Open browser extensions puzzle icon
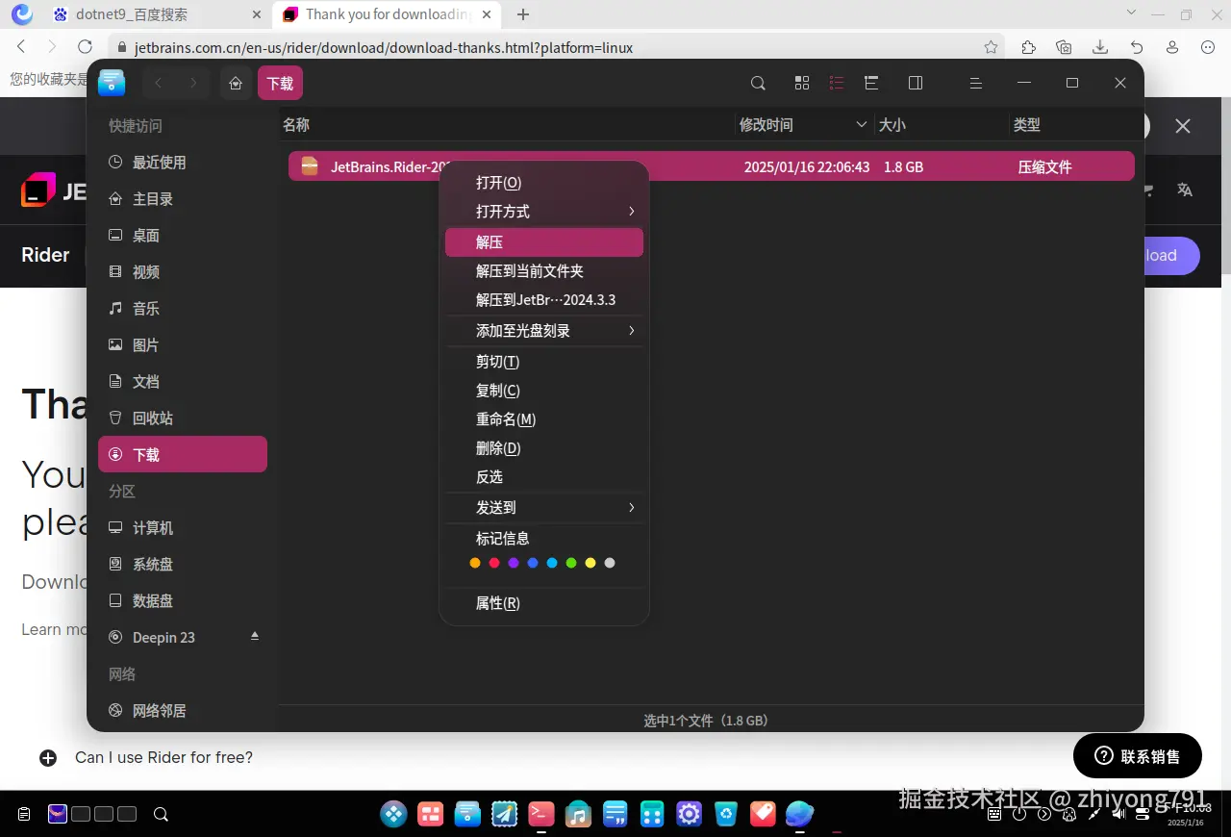The width and height of the screenshot is (1231, 837). 1028,47
